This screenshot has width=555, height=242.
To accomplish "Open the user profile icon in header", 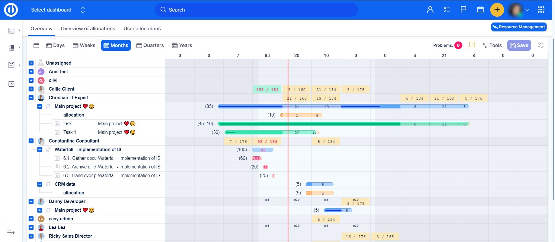I will click(x=430, y=10).
